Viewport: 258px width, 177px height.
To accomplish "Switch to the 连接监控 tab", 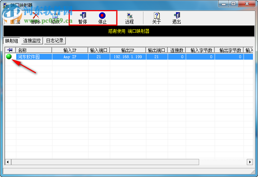I will (32, 40).
